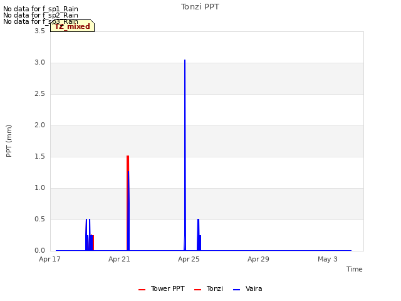Viewport: 401px width, 301px height.
Task: Click the red Tonzi legend swatch
Action: tap(198, 290)
